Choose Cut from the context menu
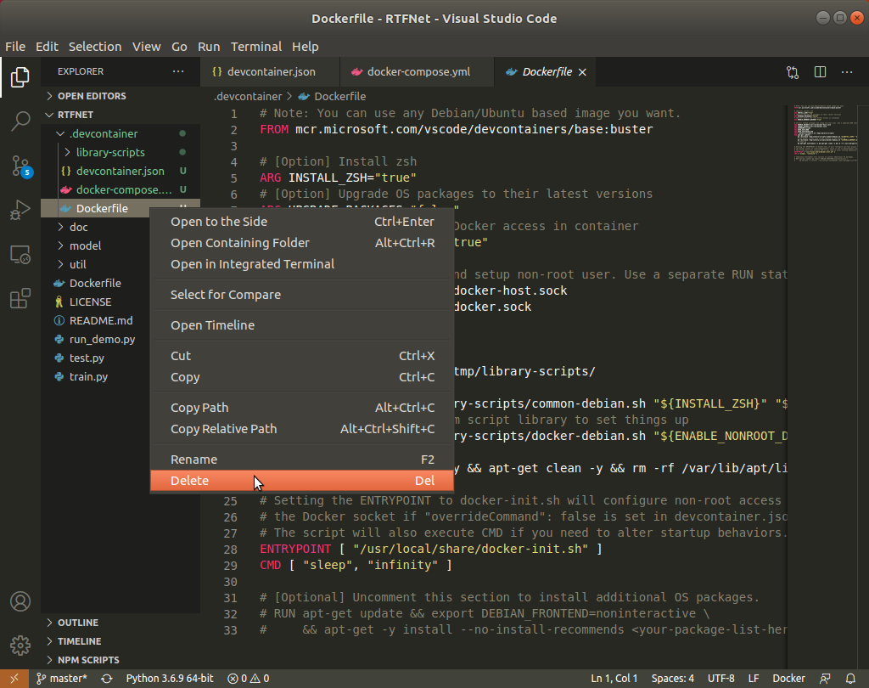Screen dimensions: 869x688 click(302, 356)
